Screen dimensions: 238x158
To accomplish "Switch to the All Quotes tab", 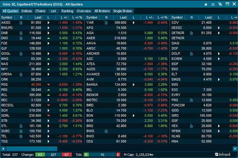I will click(10, 11).
